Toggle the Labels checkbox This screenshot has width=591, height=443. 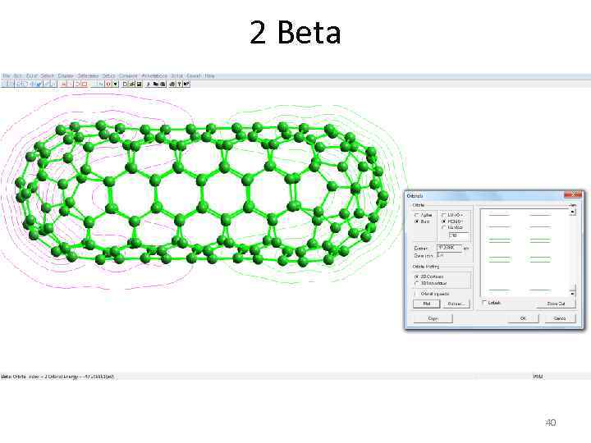(x=491, y=303)
